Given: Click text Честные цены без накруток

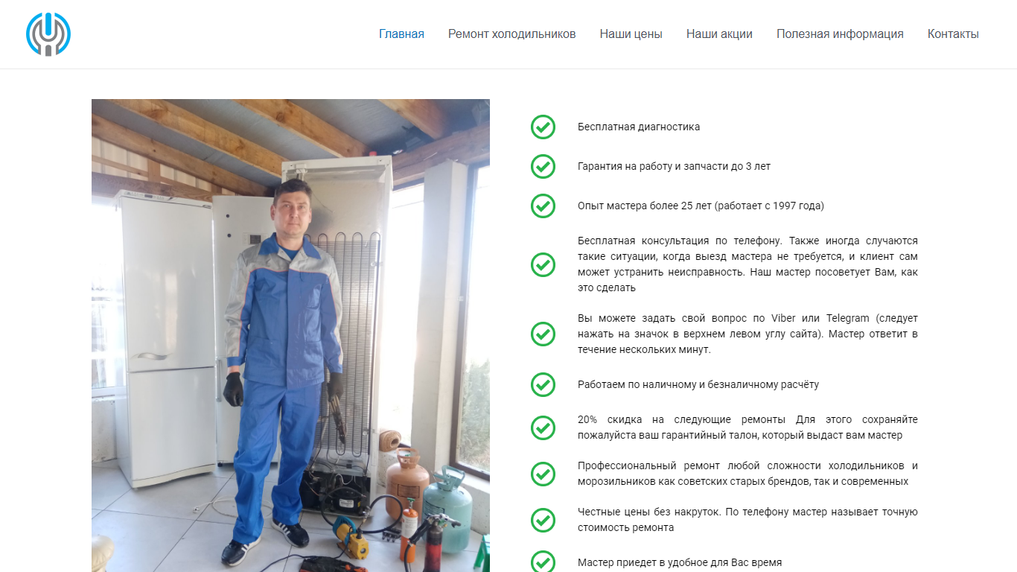Looking at the screenshot, I should pyautogui.click(x=747, y=520).
